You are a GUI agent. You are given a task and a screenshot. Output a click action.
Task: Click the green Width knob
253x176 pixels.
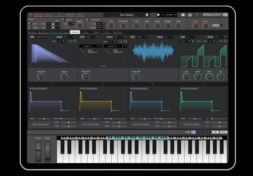(x=197, y=77)
